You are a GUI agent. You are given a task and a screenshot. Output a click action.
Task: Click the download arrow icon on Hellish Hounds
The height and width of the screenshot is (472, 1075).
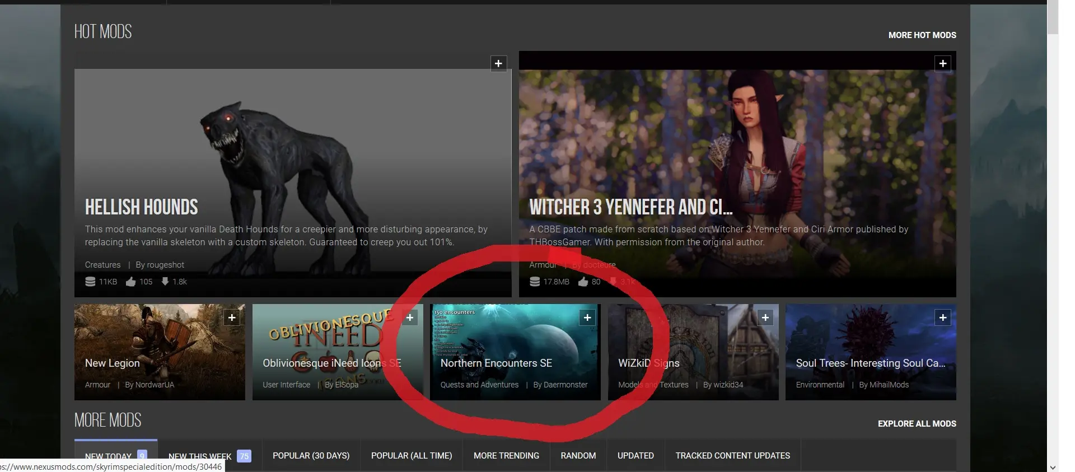click(x=165, y=281)
